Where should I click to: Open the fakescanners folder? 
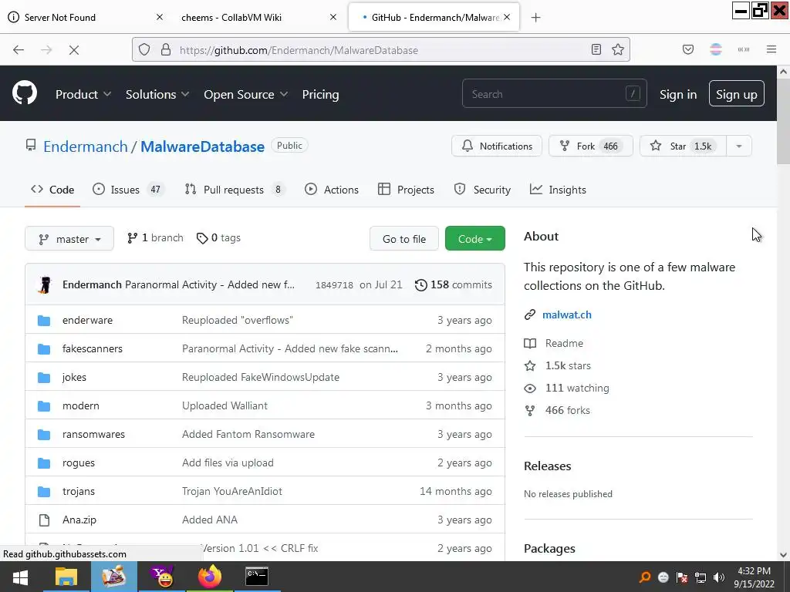pos(93,348)
